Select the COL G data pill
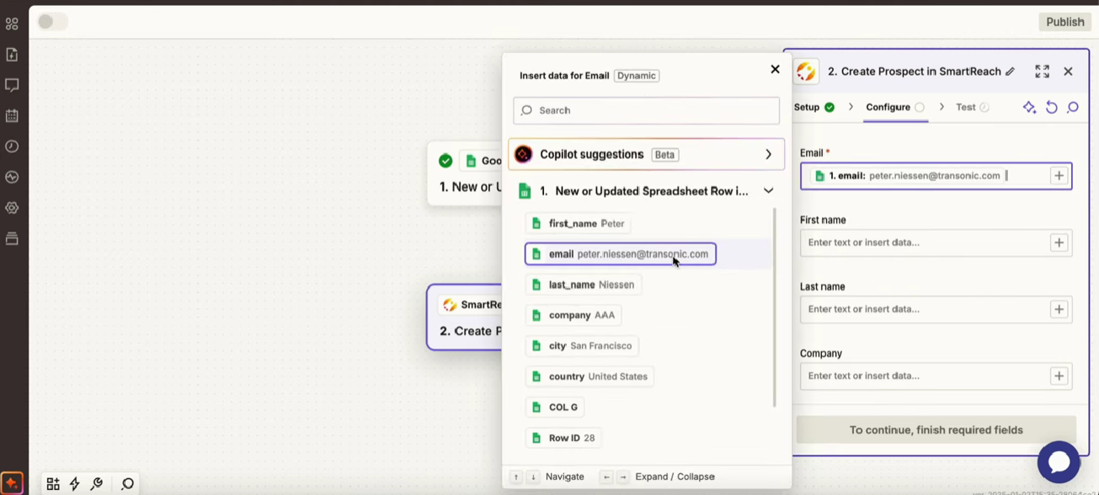Screen dimensions: 1099x495 [555, 407]
